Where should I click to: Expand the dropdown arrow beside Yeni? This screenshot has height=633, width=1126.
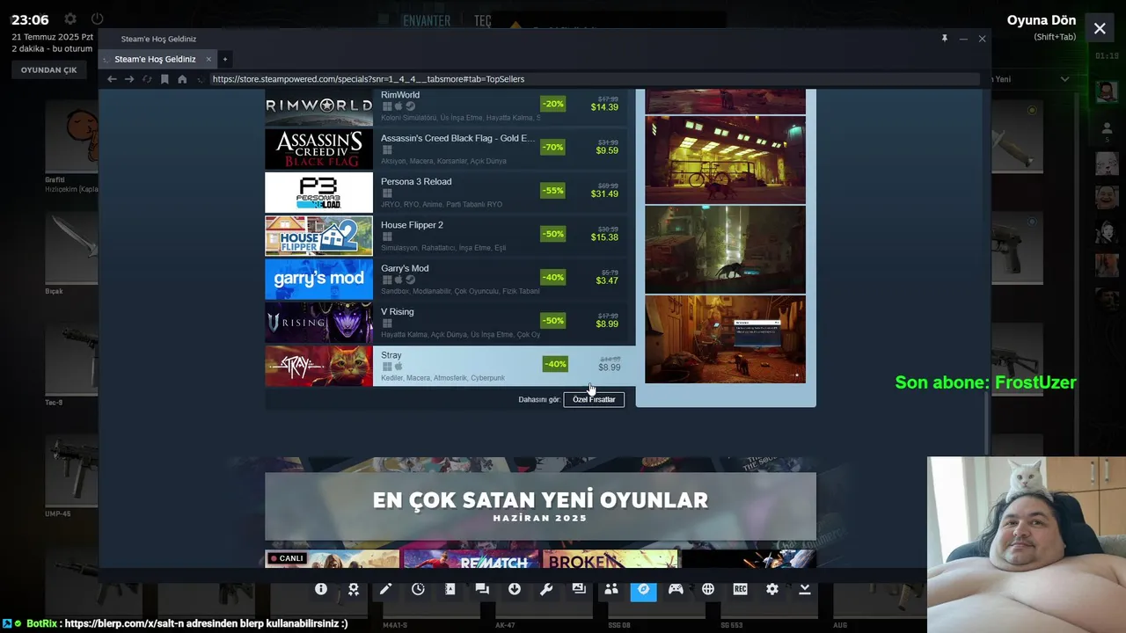(x=1064, y=79)
